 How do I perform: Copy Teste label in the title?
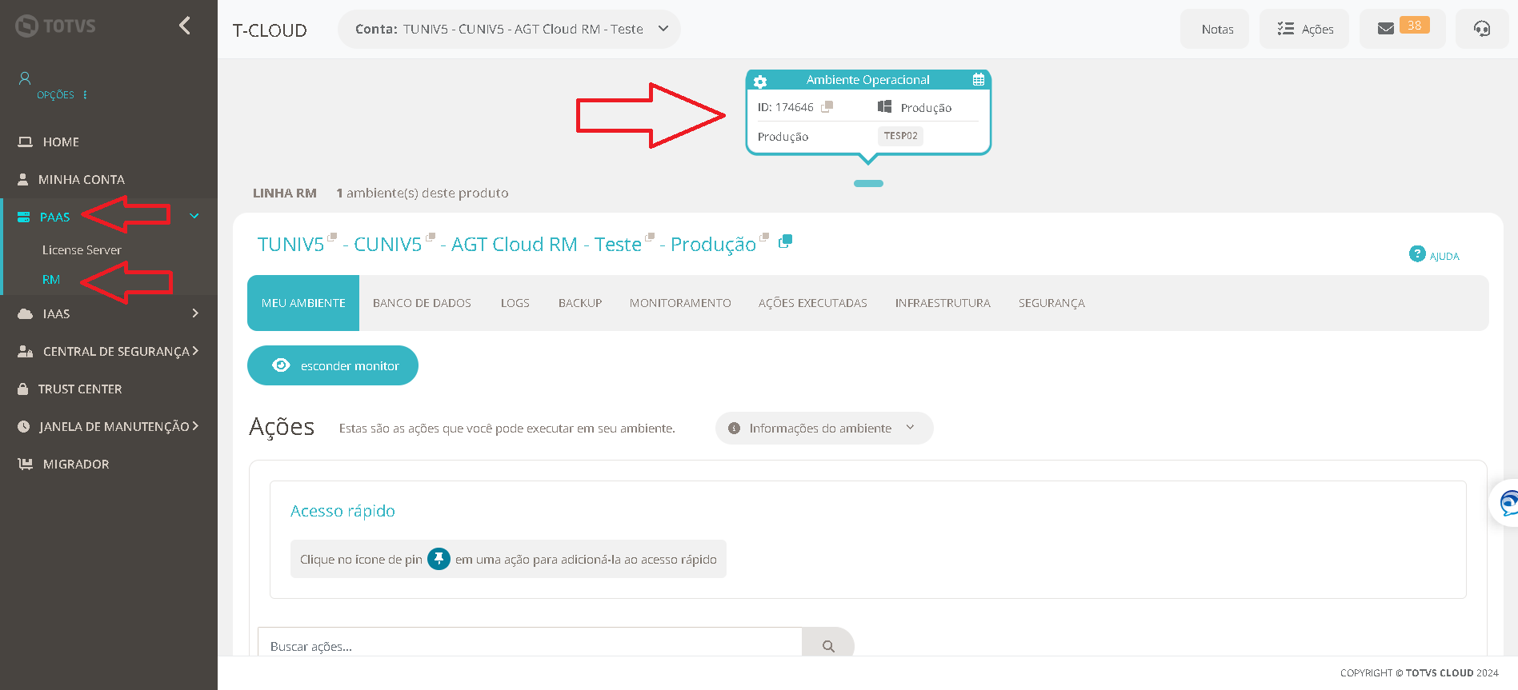tap(650, 237)
